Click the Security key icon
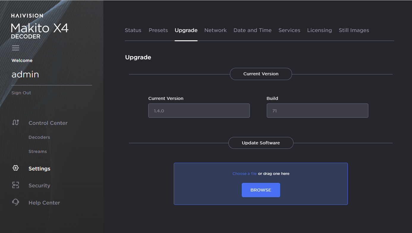 pyautogui.click(x=15, y=185)
